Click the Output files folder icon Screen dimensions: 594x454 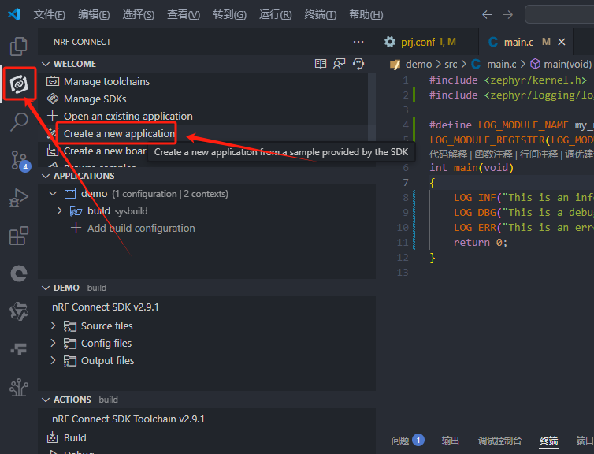pyautogui.click(x=69, y=361)
